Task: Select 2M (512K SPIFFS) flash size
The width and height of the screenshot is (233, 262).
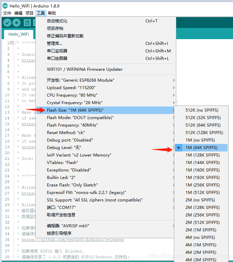Action: [201, 223]
